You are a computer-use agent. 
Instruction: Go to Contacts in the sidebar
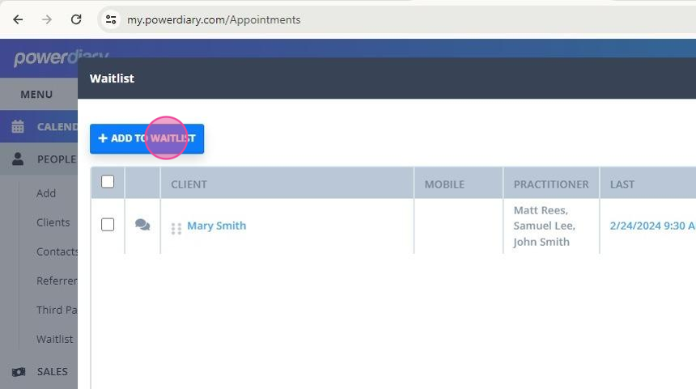pyautogui.click(x=57, y=252)
